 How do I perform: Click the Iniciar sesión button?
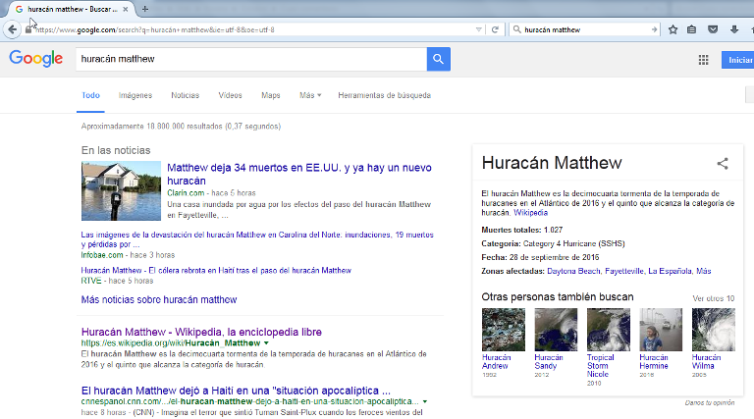click(738, 60)
